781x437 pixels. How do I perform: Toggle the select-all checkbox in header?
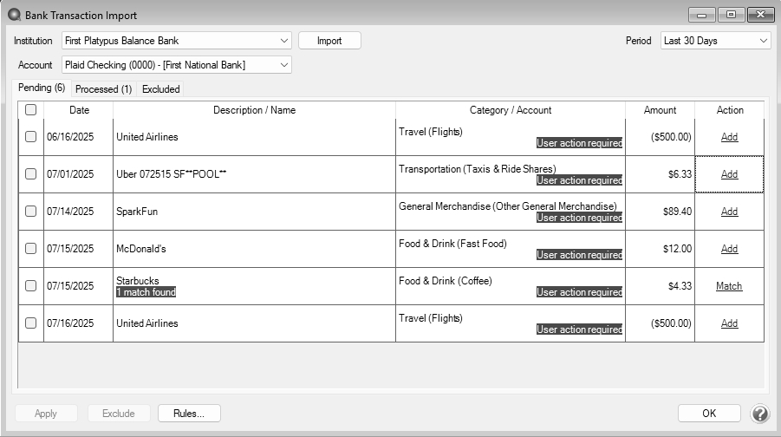(31, 110)
